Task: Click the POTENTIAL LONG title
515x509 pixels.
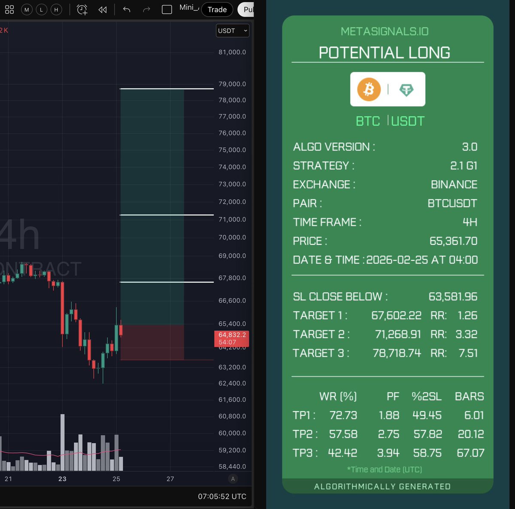Action: point(385,52)
